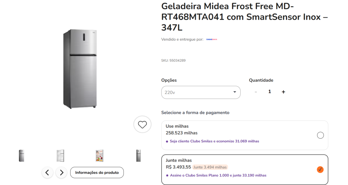This screenshot has height=185, width=348.
Task: Pick the fourth thumbnail, the front view
Action: click(138, 156)
